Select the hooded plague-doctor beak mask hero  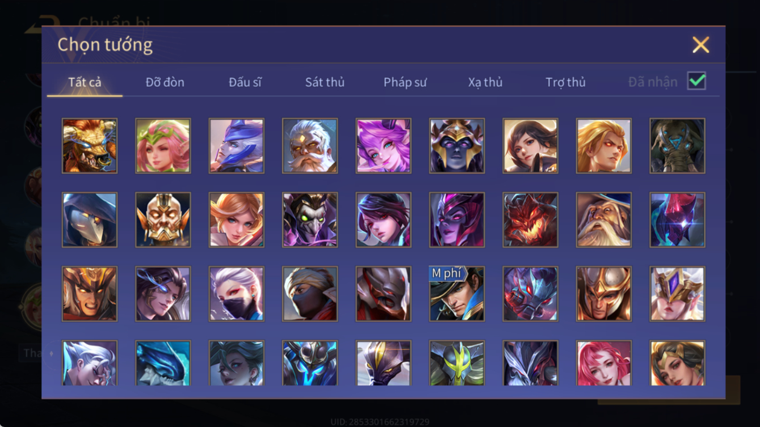coord(90,220)
